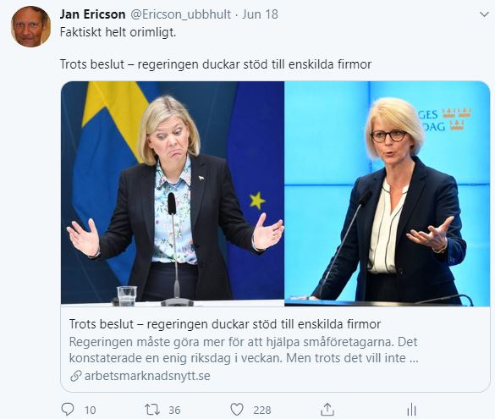The image size is (495, 419).
Task: Click the Jun 18 timestamp
Action: tap(260, 14)
